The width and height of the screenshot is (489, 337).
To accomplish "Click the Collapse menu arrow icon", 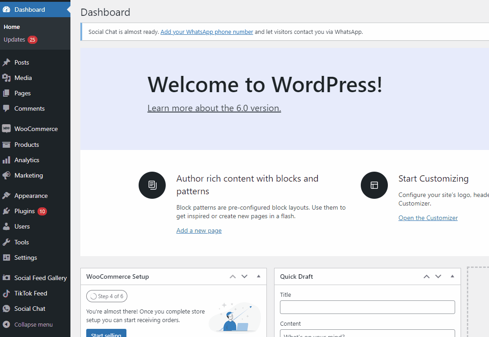I will click(x=6, y=324).
